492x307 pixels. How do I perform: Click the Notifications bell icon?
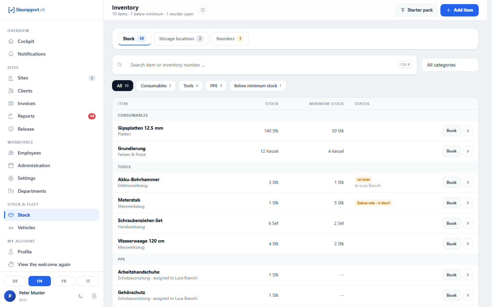click(x=11, y=54)
